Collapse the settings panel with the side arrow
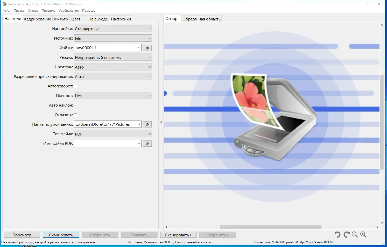Screen dimensions: 387x247 pos(161,122)
